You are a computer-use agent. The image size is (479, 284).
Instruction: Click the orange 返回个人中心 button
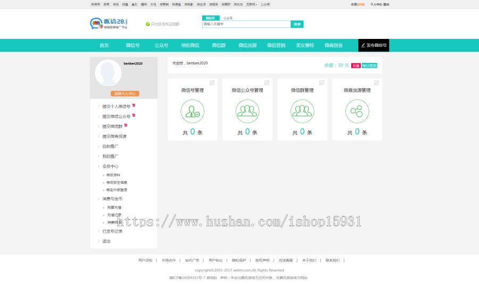(125, 94)
